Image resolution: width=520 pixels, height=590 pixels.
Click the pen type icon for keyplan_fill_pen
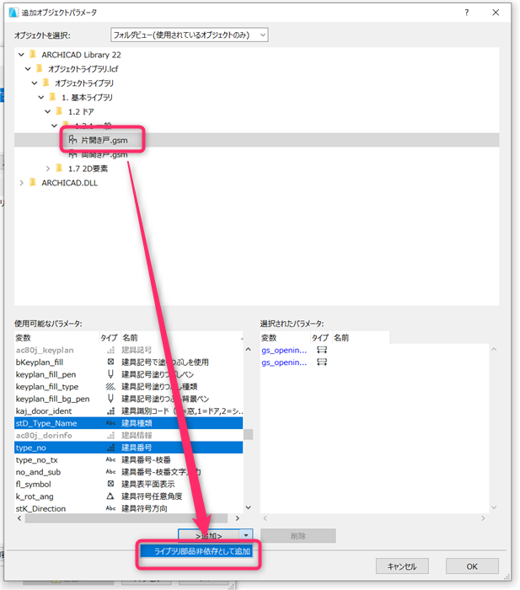pos(110,374)
